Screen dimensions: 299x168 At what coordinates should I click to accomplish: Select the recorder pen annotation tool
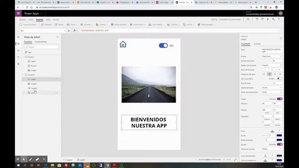point(30,159)
